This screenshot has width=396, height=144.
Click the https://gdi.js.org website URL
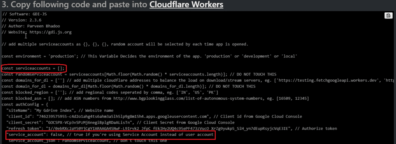[x=51, y=32]
